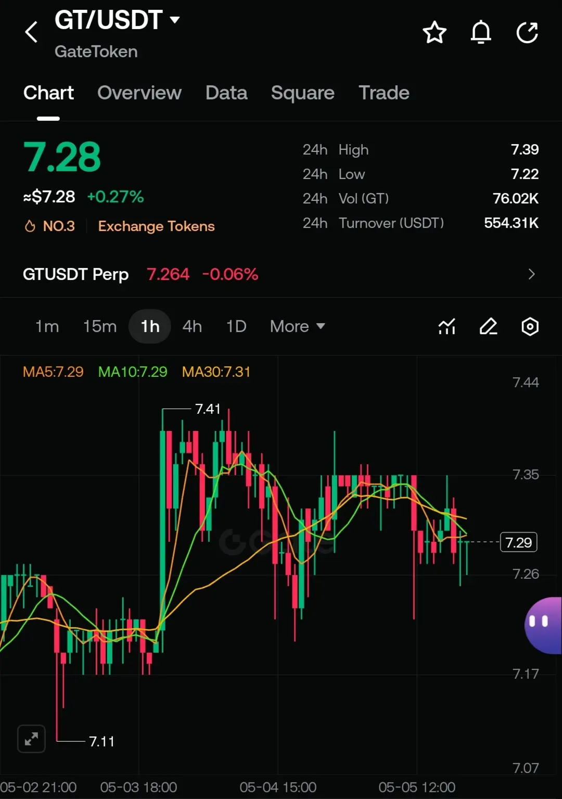Tap the 05-05 12:00 time axis label
562x799 pixels.
coord(417,787)
